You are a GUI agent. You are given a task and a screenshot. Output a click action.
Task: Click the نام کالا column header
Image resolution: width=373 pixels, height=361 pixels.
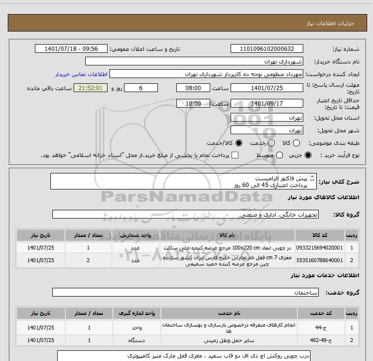(x=227, y=235)
